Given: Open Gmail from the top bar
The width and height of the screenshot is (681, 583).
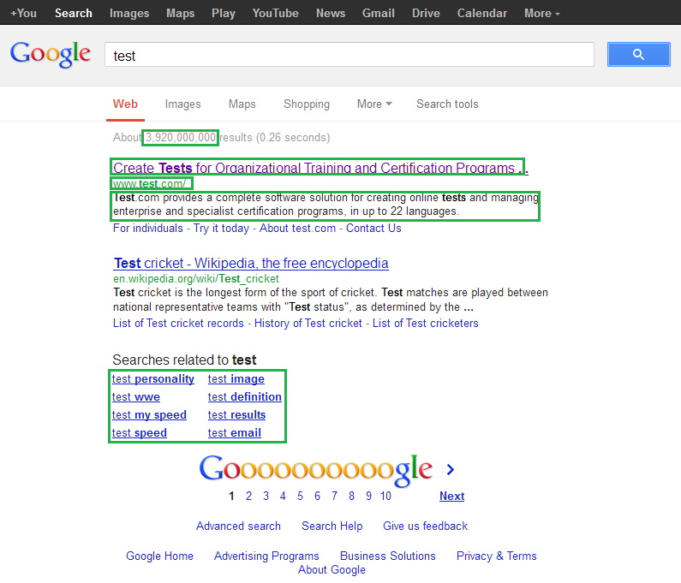Looking at the screenshot, I should [x=379, y=14].
